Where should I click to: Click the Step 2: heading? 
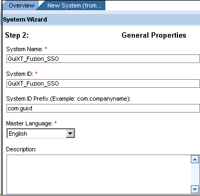tap(17, 36)
